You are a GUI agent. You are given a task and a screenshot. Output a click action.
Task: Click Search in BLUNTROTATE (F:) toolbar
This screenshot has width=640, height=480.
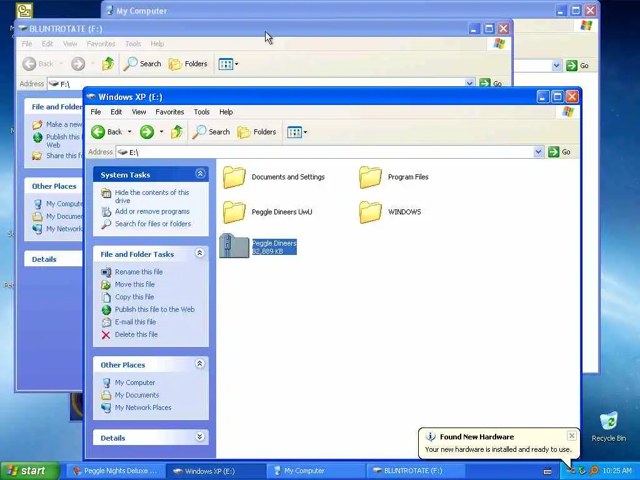click(142, 64)
